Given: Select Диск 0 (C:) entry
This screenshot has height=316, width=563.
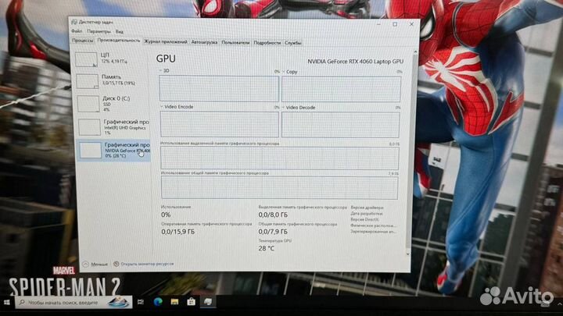Looking at the screenshot, I should click(x=113, y=103).
